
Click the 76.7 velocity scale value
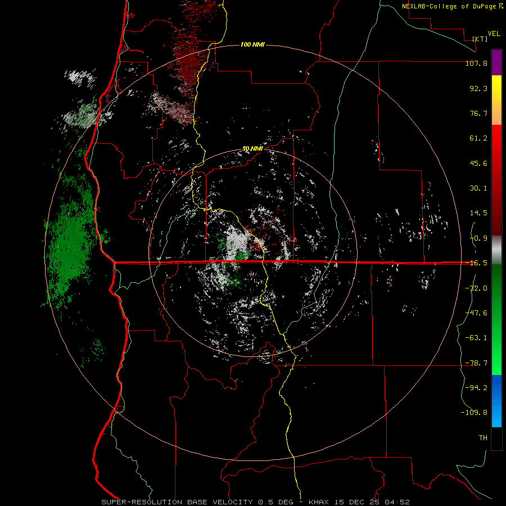coord(478,113)
